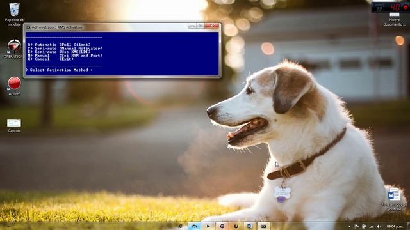Viewport: 410px width, 230px height.
Task: Open the volume speaker tray icon
Action: pyautogui.click(x=379, y=227)
